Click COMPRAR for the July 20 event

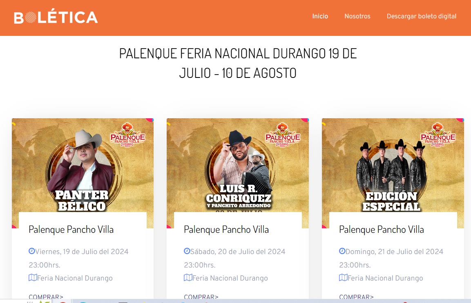pyautogui.click(x=201, y=296)
